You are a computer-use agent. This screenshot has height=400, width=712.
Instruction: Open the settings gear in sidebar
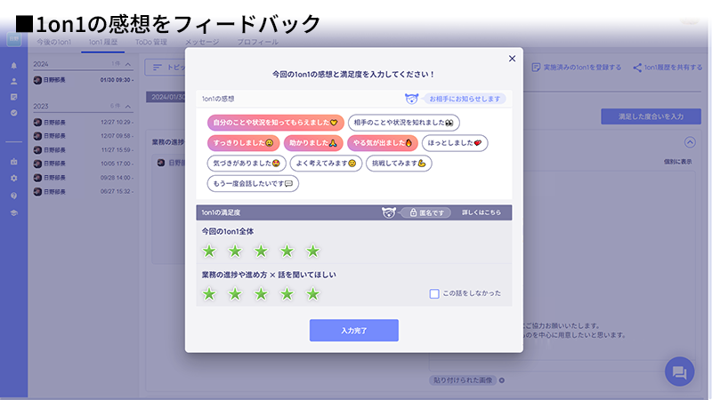coord(13,178)
